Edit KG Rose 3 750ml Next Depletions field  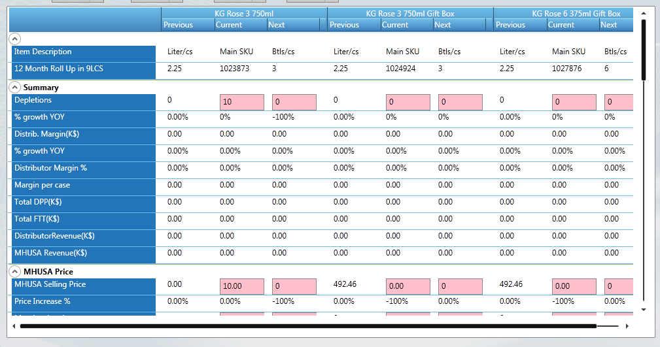[294, 102]
